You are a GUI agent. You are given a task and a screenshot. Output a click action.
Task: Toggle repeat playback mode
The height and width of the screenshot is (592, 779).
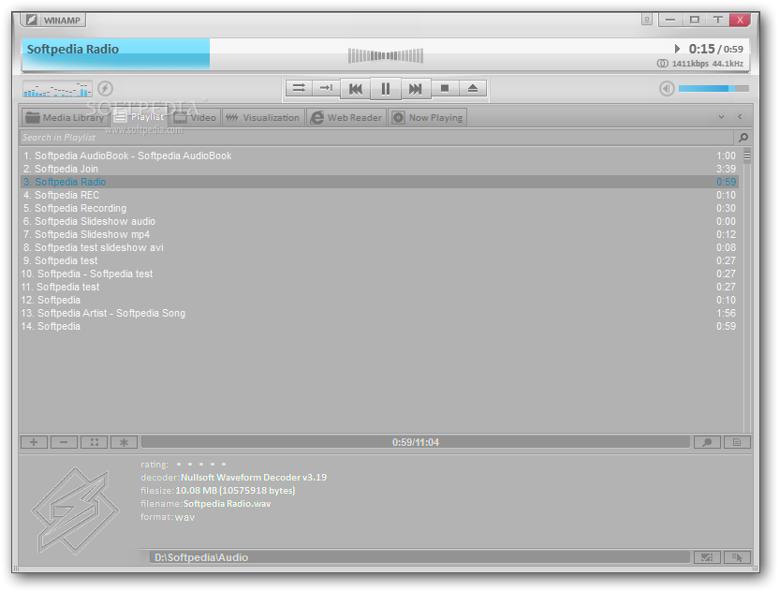coord(326,88)
